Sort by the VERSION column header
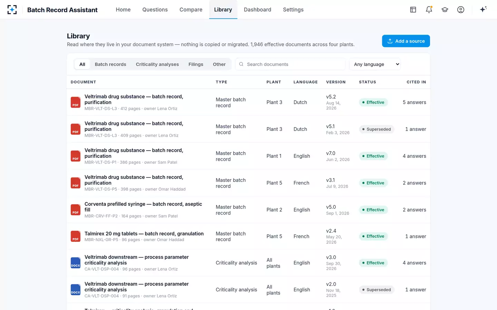 click(336, 82)
